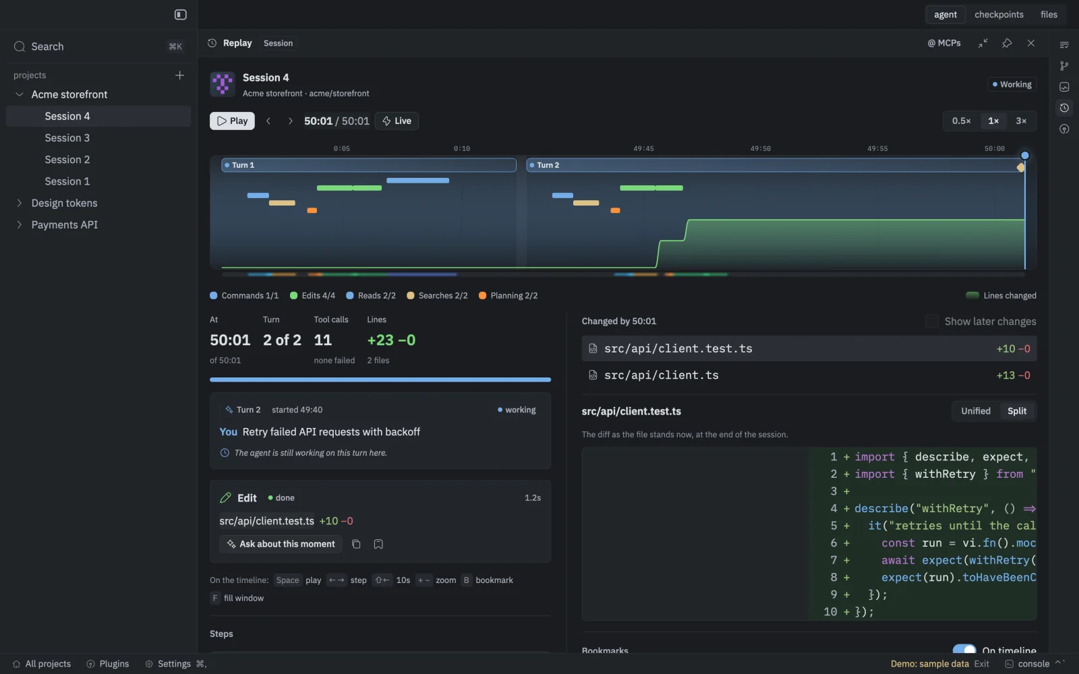Click the Search field

click(x=98, y=47)
